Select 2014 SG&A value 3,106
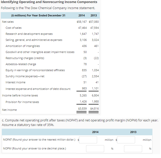 coord(83,40)
